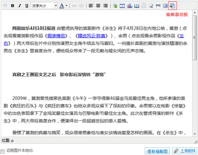Clear formatting with eraser icon
Screen dimensions: 198x155
151,6
